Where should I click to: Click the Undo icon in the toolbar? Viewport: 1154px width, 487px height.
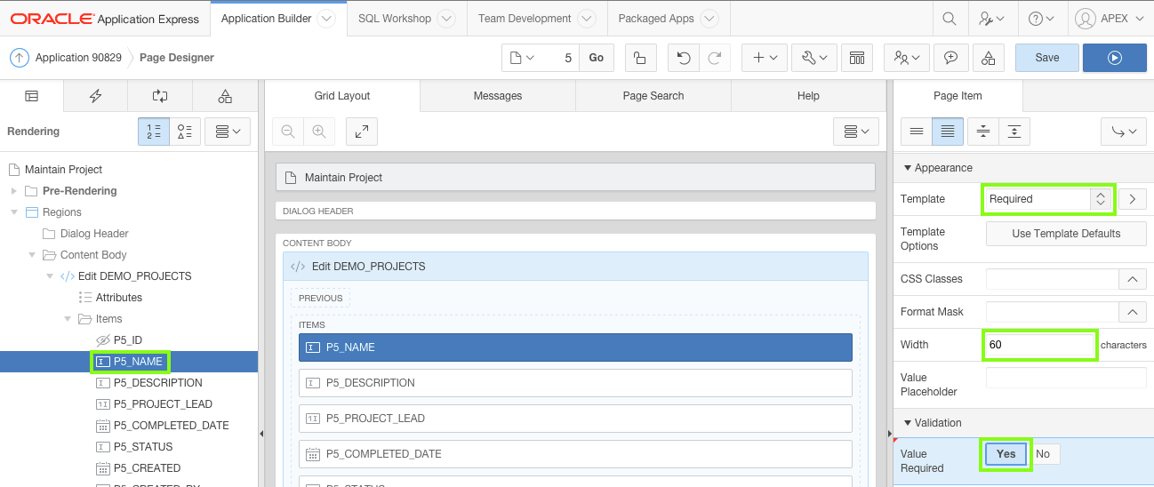point(683,58)
